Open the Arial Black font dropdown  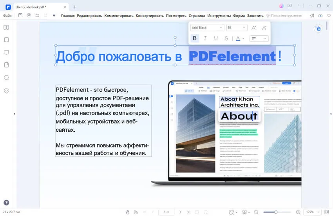pyautogui.click(x=207, y=28)
